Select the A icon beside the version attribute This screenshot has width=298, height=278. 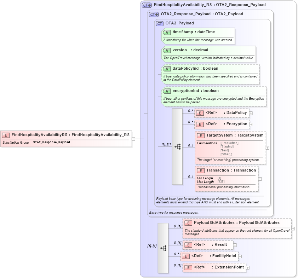[166, 50]
